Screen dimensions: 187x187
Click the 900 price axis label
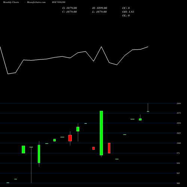(x=178, y=183)
